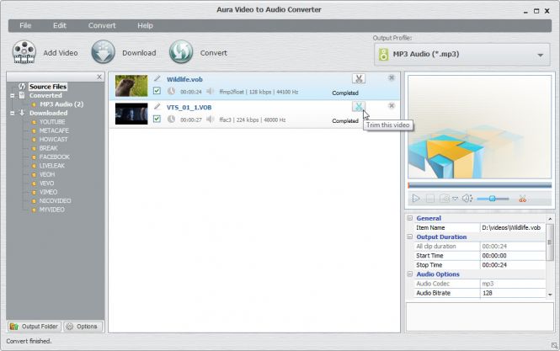560x351 pixels.
Task: Click the snapshot camera icon in player
Action: coord(445,199)
